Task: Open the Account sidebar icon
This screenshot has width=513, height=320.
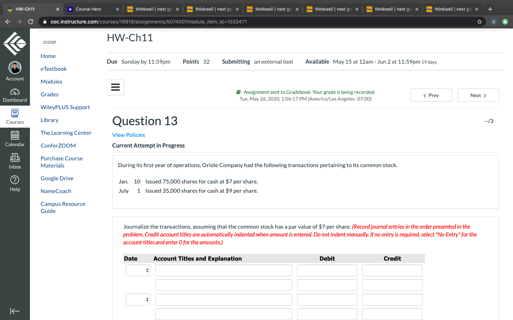Action: click(15, 70)
